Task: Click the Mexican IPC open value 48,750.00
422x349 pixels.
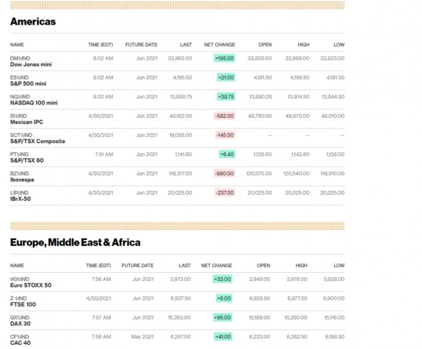Action: tap(259, 116)
